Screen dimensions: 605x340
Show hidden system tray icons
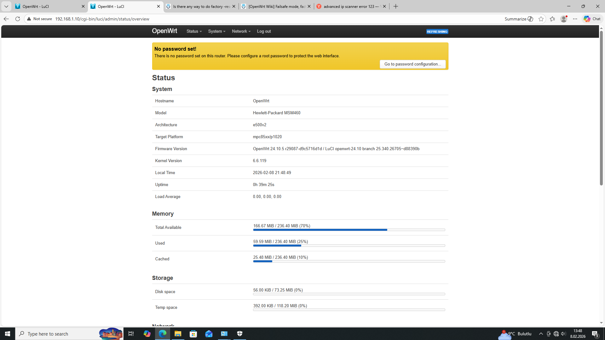pos(541,334)
